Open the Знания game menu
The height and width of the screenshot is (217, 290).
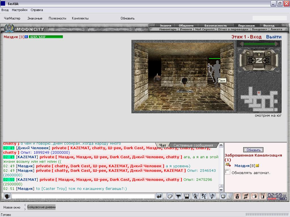tap(165, 25)
